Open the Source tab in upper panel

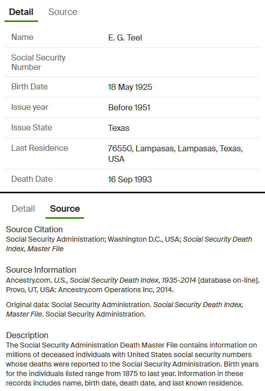63,12
